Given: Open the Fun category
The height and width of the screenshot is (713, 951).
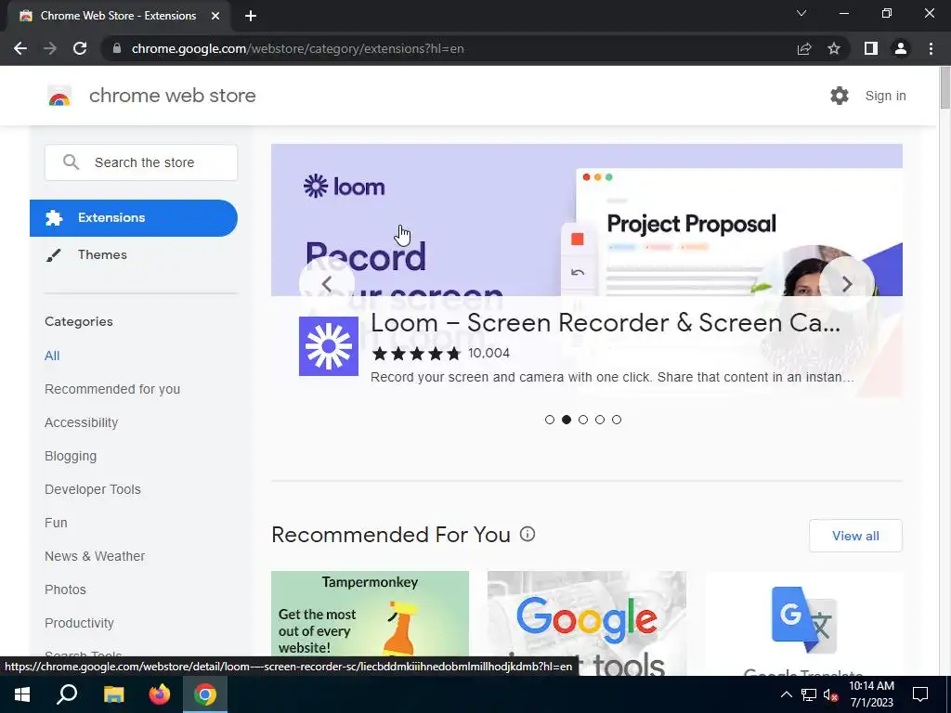Looking at the screenshot, I should point(56,523).
